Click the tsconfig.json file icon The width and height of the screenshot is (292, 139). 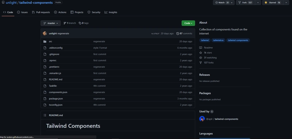click(x=45, y=105)
